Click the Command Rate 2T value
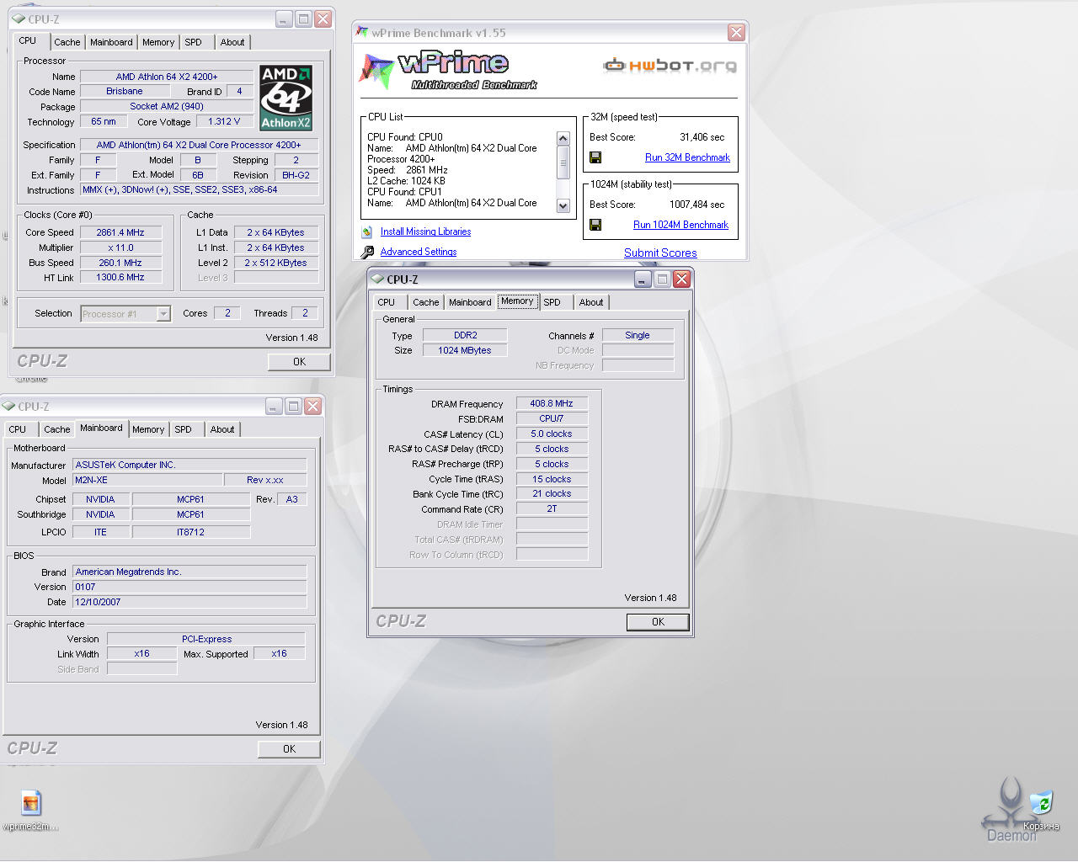Image resolution: width=1078 pixels, height=862 pixels. pyautogui.click(x=552, y=508)
